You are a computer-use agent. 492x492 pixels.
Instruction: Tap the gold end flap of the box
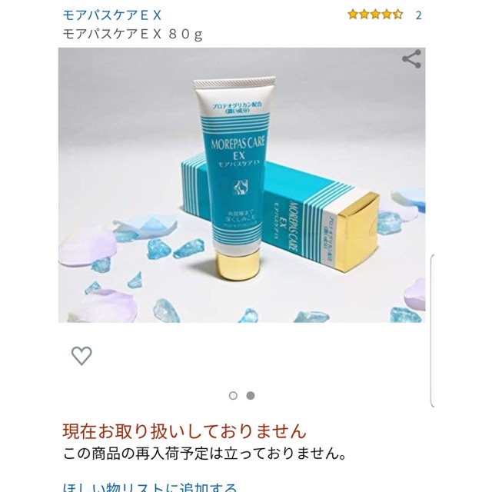click(x=357, y=231)
